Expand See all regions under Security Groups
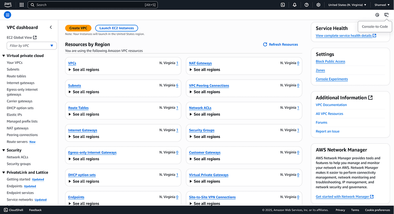 (x=205, y=137)
